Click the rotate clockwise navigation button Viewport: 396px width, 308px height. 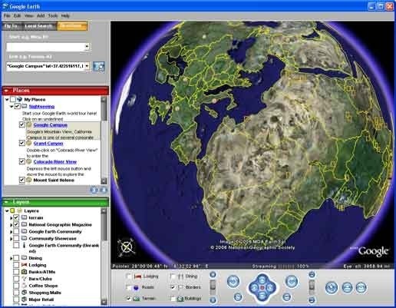(x=292, y=282)
